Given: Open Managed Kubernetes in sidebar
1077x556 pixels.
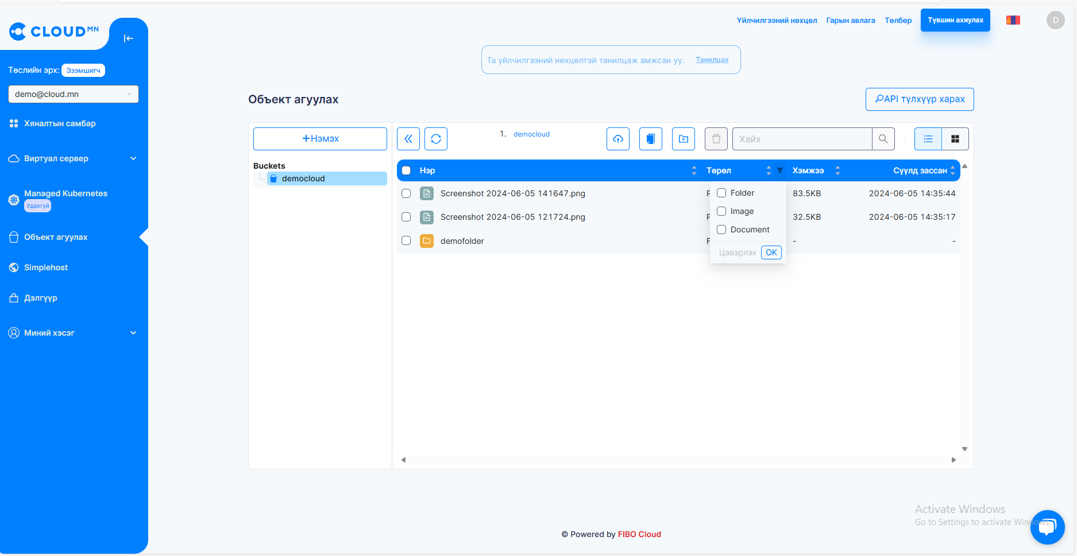Looking at the screenshot, I should coord(65,193).
